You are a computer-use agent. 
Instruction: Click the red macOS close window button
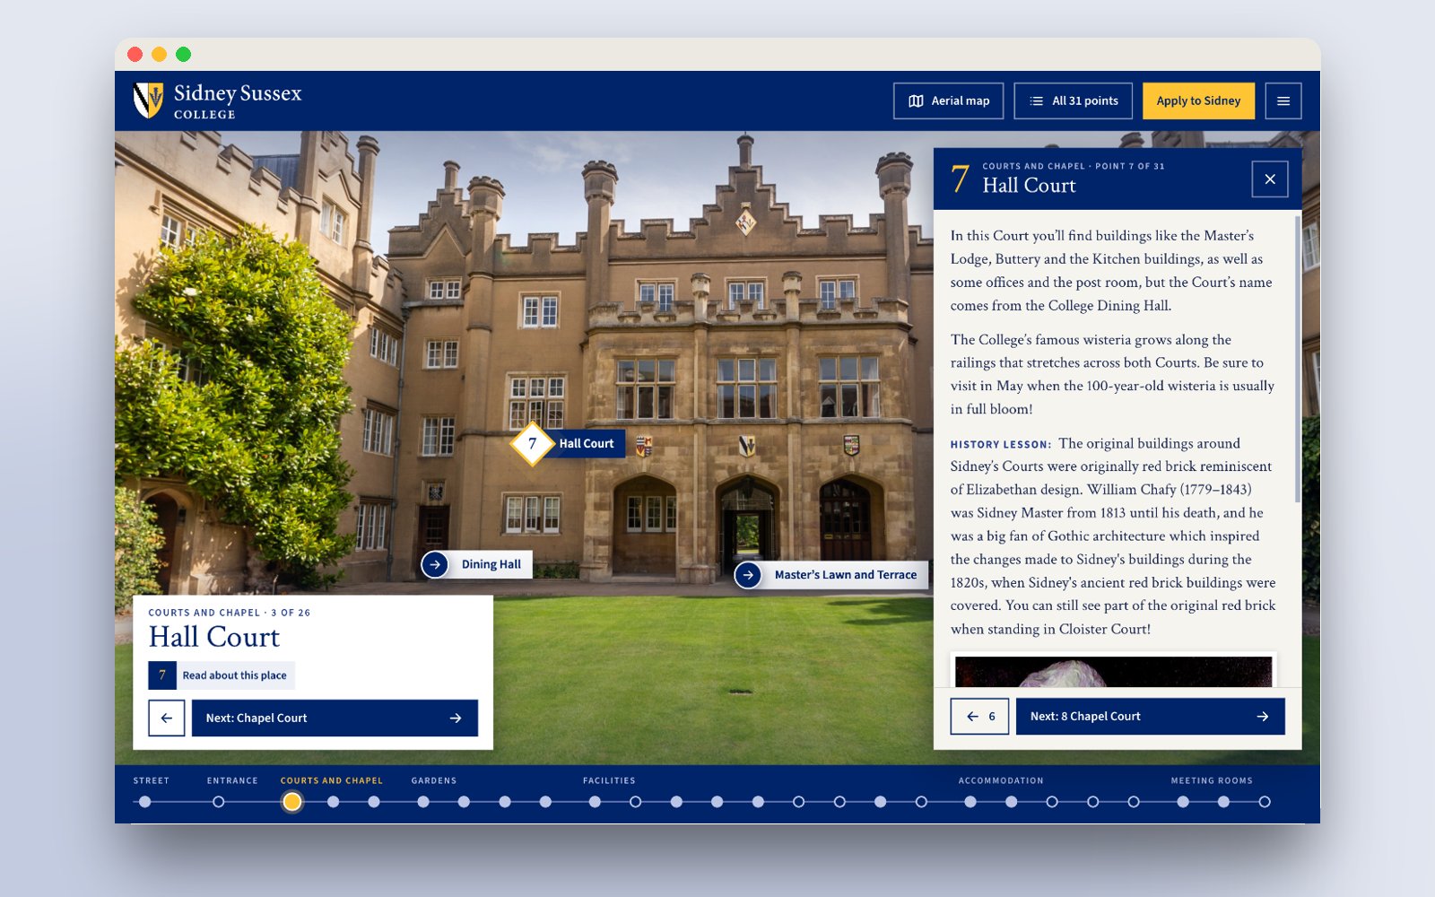coord(135,55)
